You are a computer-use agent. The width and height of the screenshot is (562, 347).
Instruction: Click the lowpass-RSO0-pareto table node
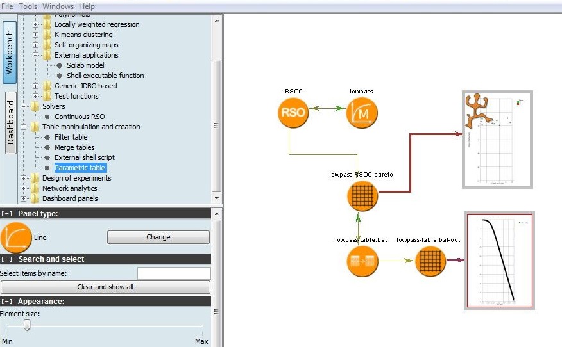[x=362, y=195]
